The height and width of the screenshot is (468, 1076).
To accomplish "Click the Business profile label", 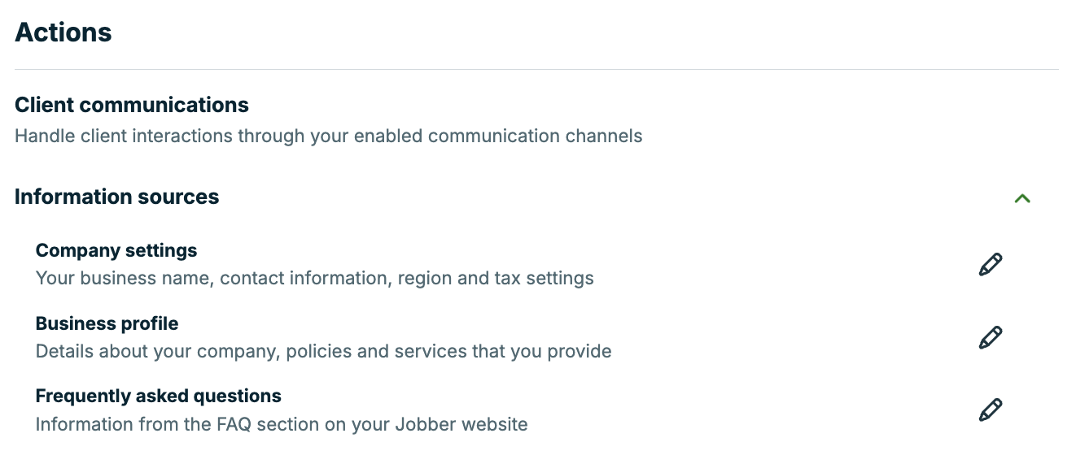I will click(x=107, y=323).
